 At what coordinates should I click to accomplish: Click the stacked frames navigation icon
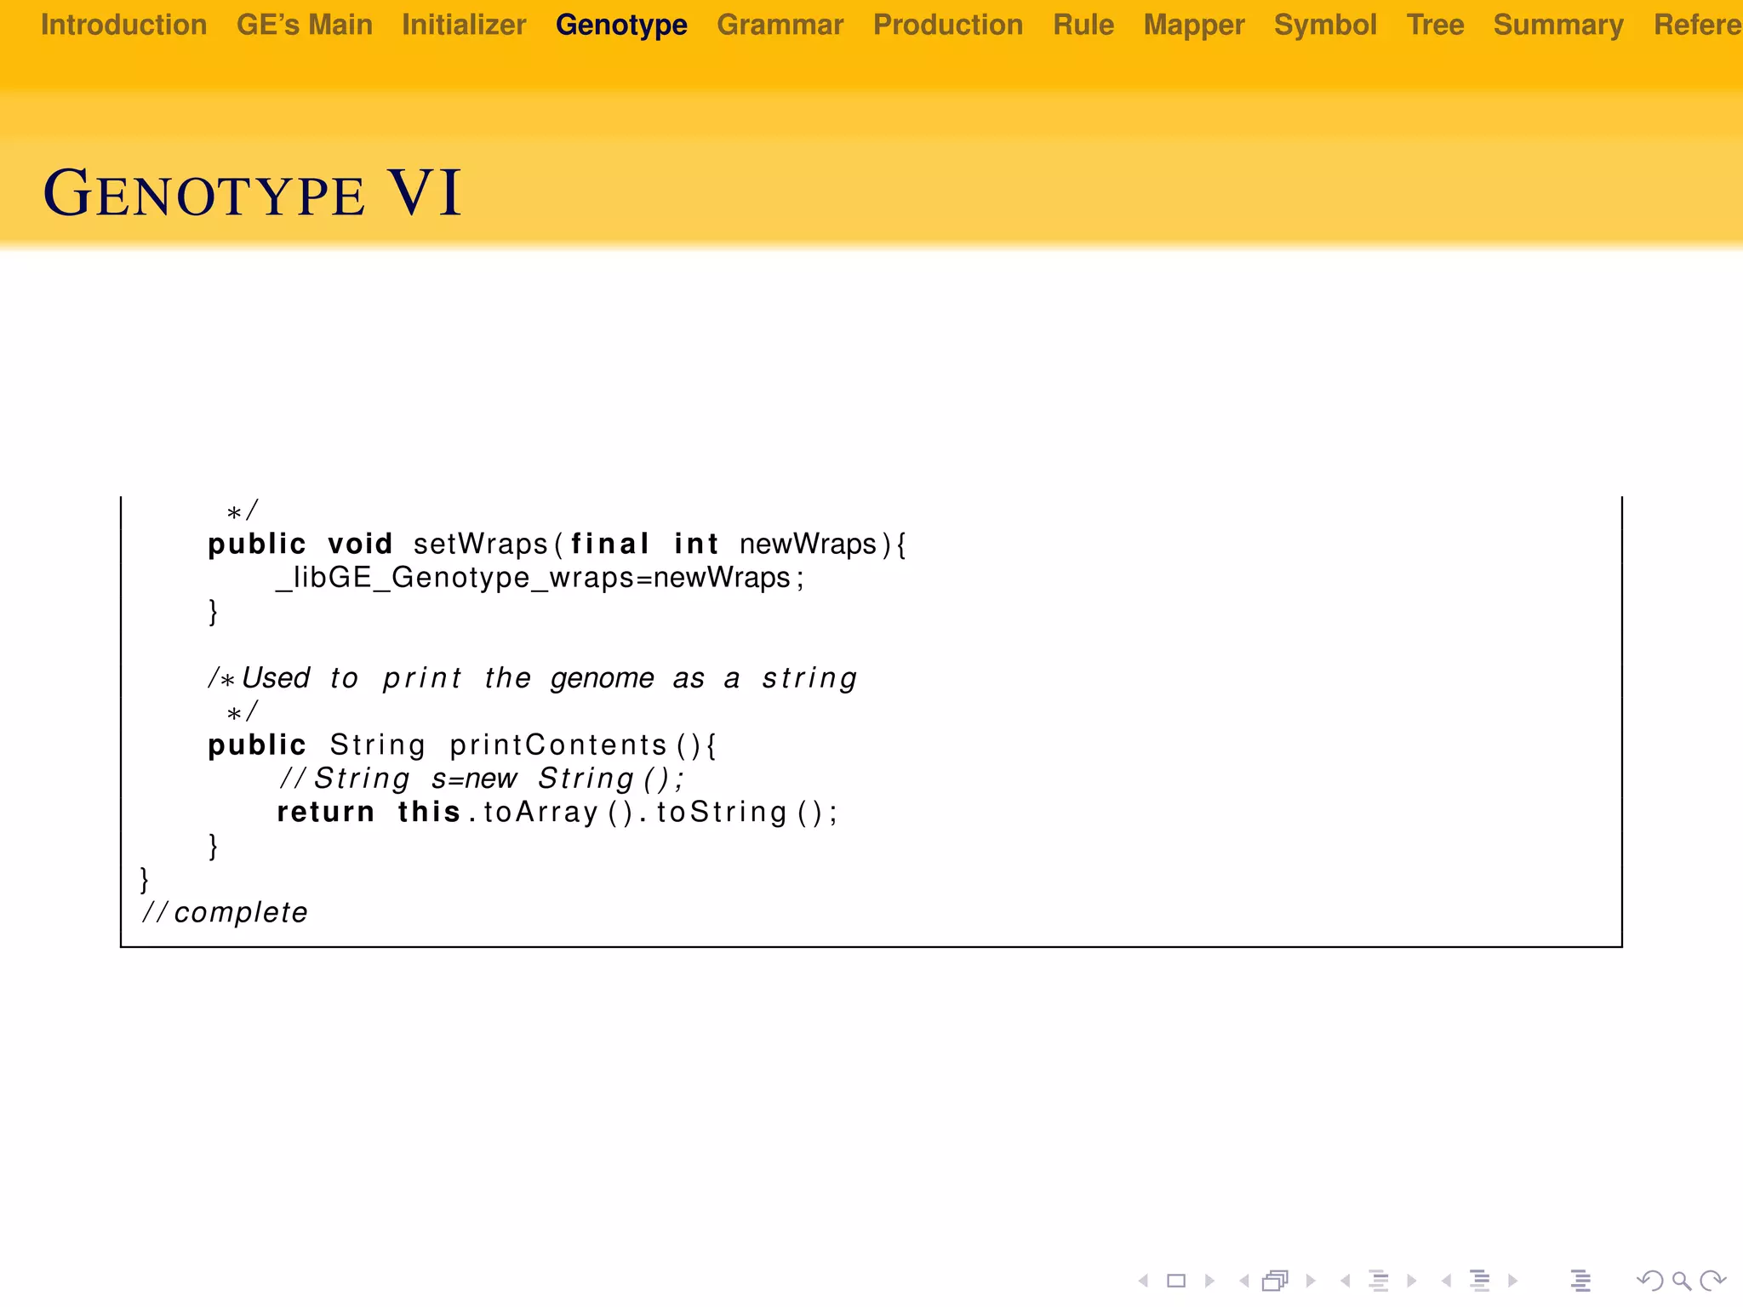click(1276, 1281)
